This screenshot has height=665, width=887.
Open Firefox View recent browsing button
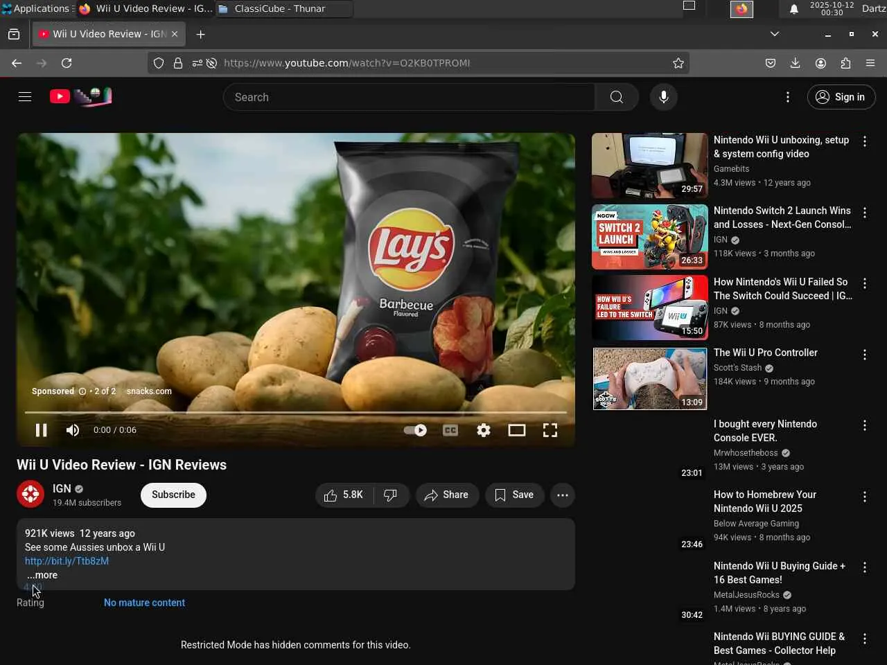tap(14, 34)
